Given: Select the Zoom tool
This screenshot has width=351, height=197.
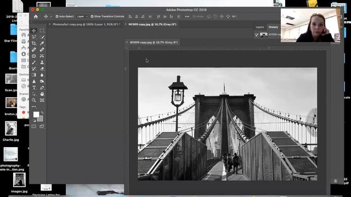Looking at the screenshot, I should coord(34,100).
